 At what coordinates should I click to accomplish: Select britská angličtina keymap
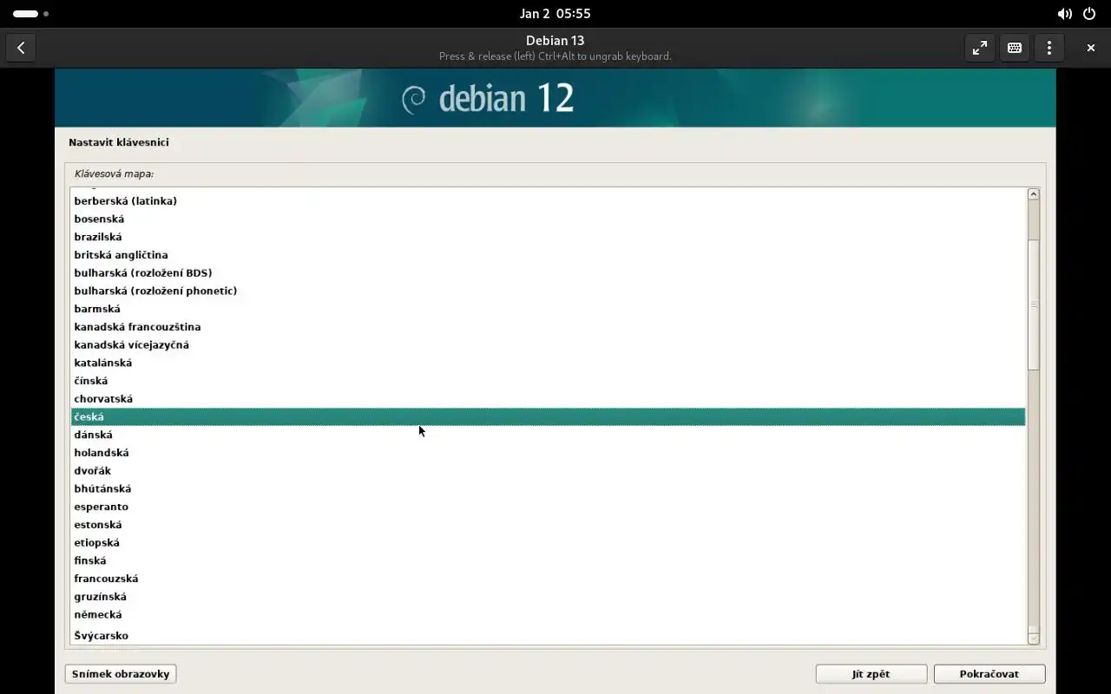pos(548,255)
